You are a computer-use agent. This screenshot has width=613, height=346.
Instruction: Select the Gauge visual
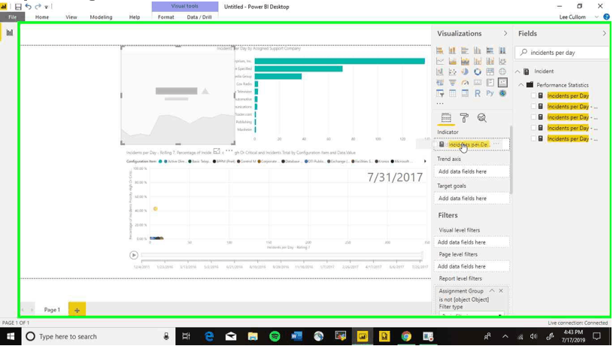[x=465, y=83]
